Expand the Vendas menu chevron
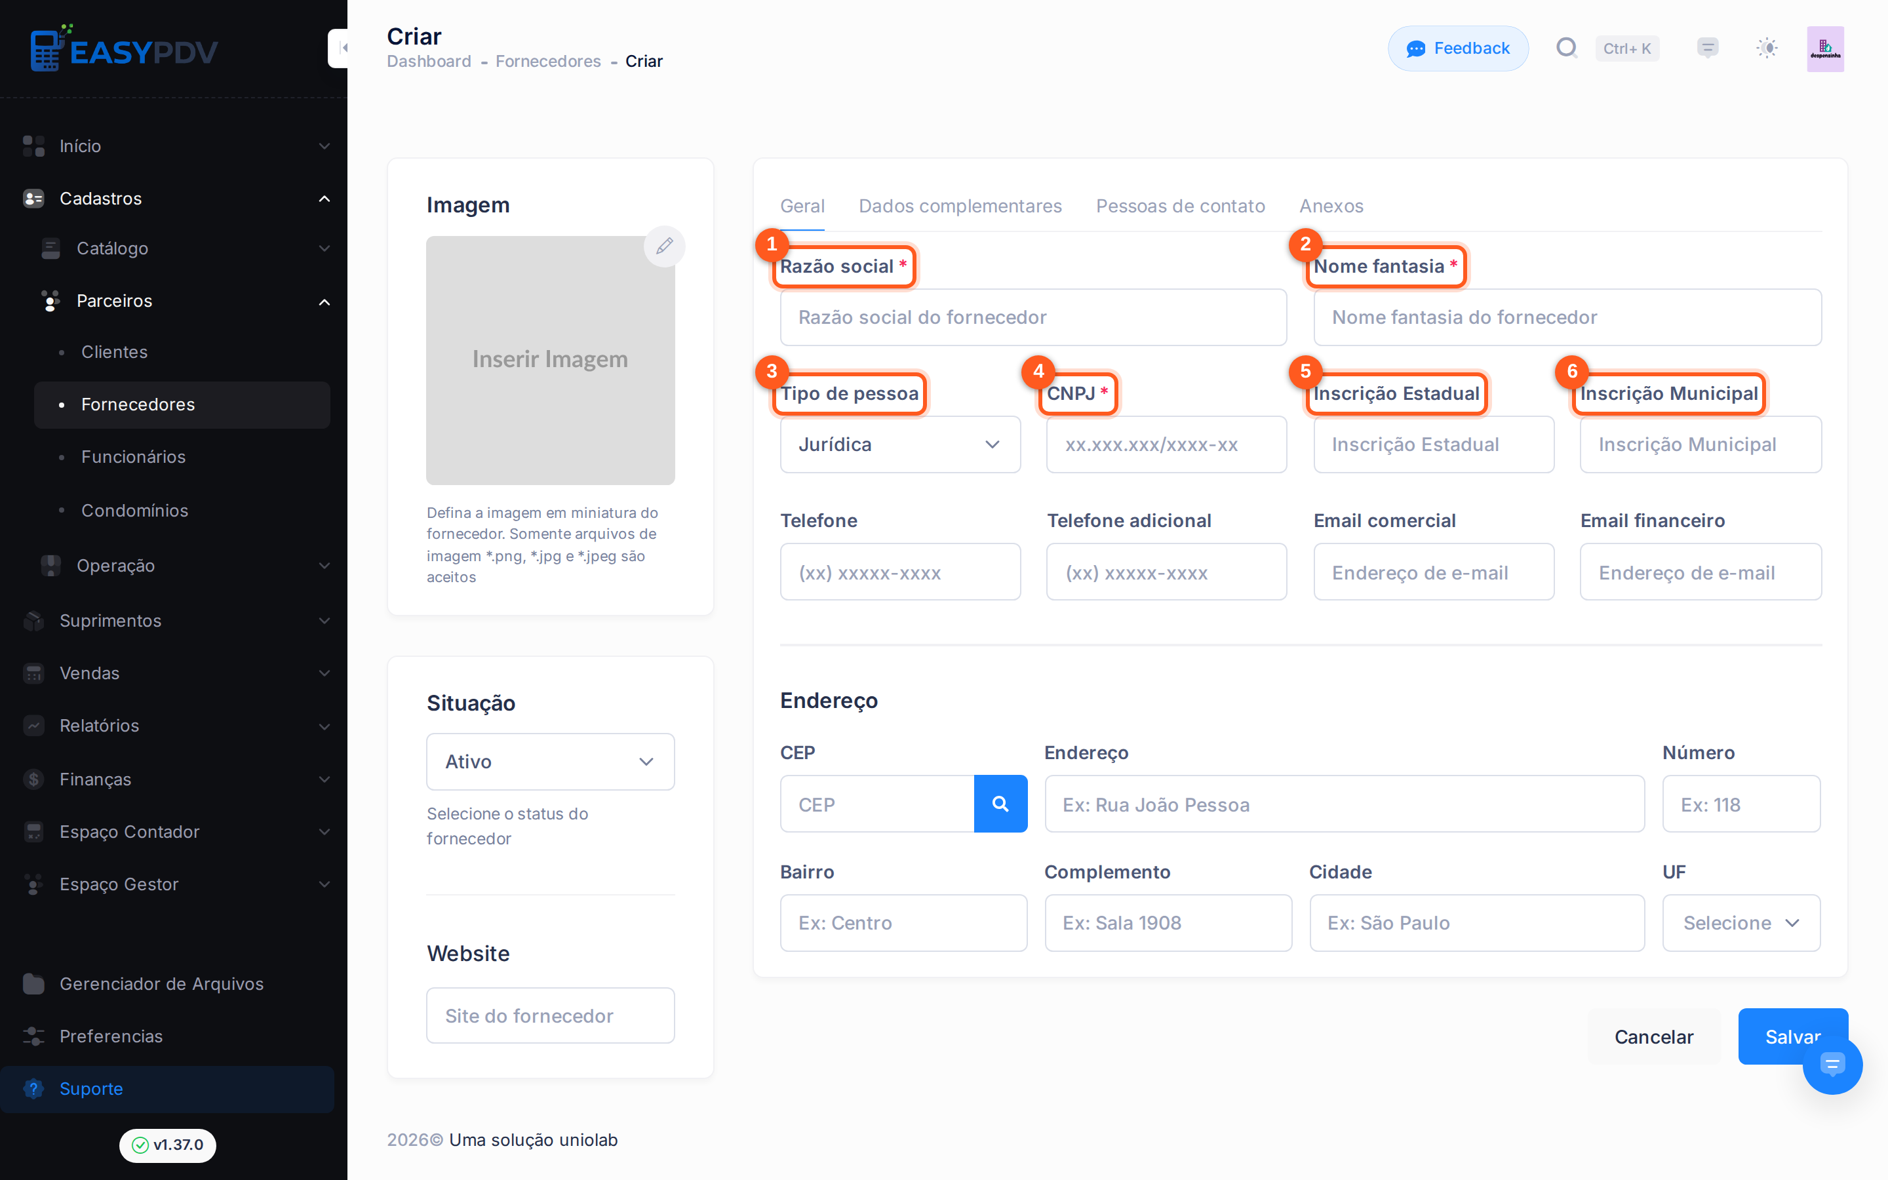Screen dimensions: 1888x1180 324,673
